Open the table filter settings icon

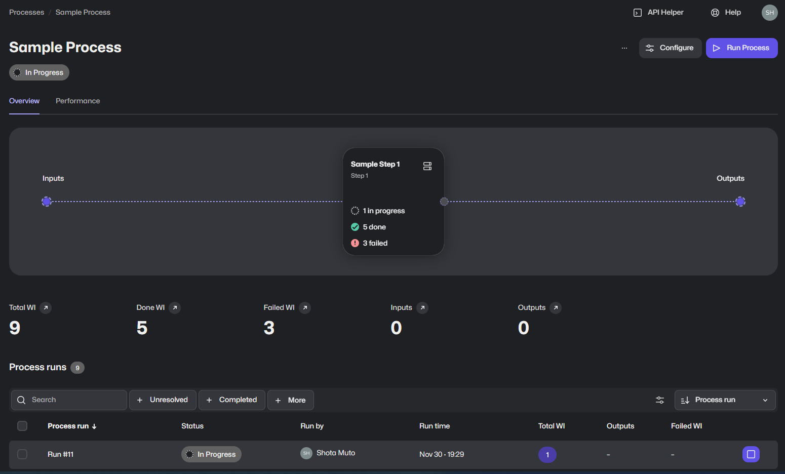point(660,400)
